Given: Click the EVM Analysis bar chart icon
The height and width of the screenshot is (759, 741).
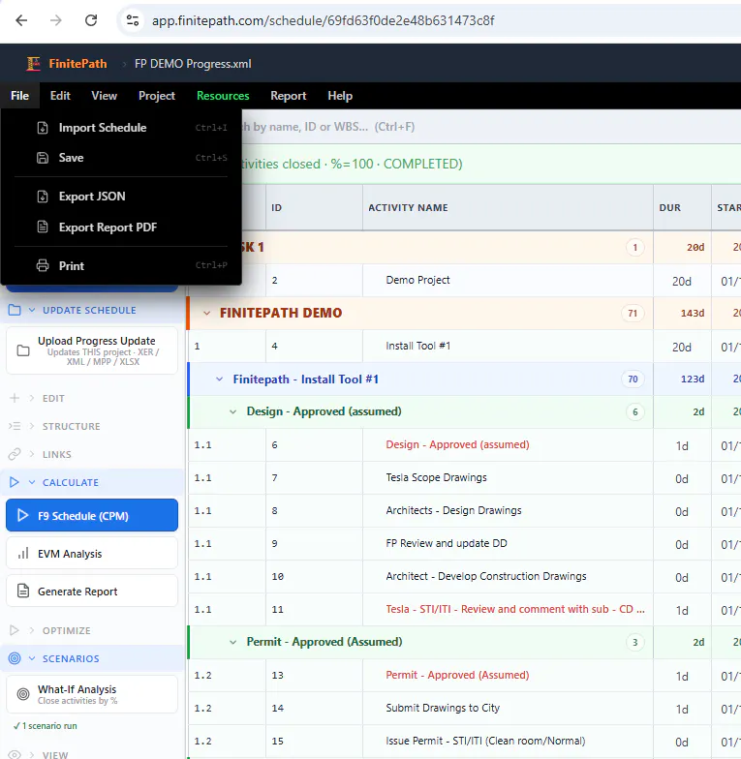Looking at the screenshot, I should 23,554.
